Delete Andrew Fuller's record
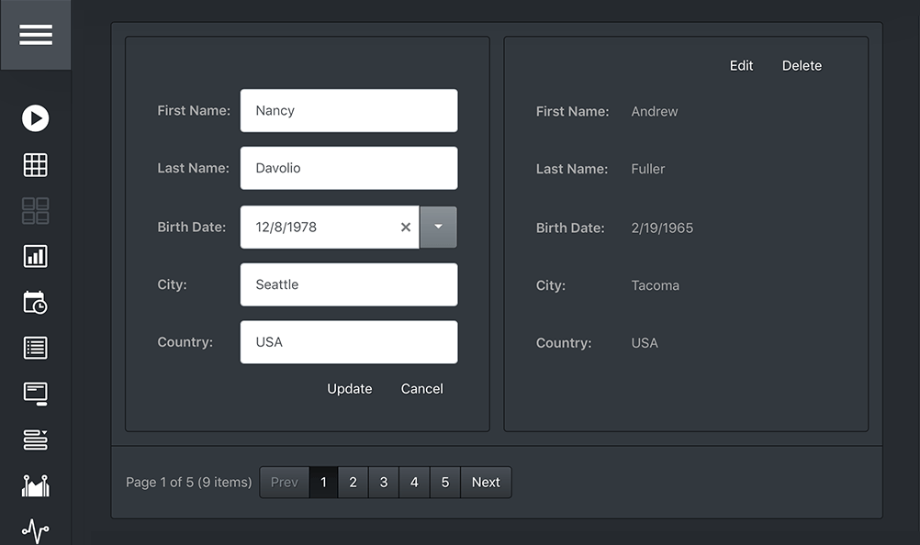This screenshot has width=920, height=545. click(801, 65)
